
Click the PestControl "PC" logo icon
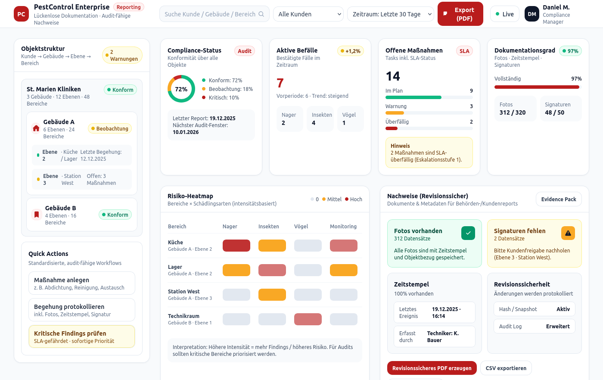pyautogui.click(x=21, y=13)
